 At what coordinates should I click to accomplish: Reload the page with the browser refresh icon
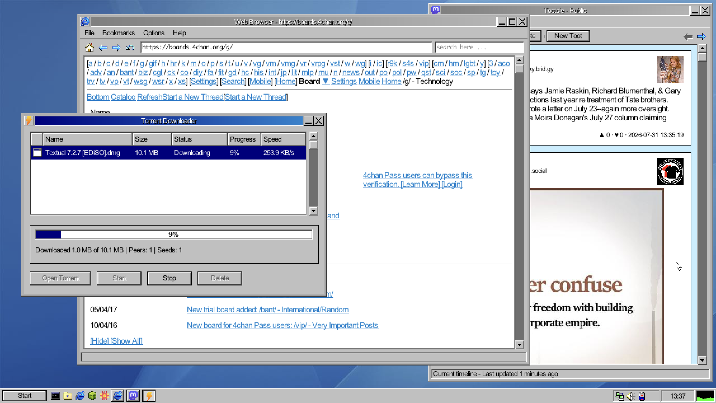click(130, 48)
